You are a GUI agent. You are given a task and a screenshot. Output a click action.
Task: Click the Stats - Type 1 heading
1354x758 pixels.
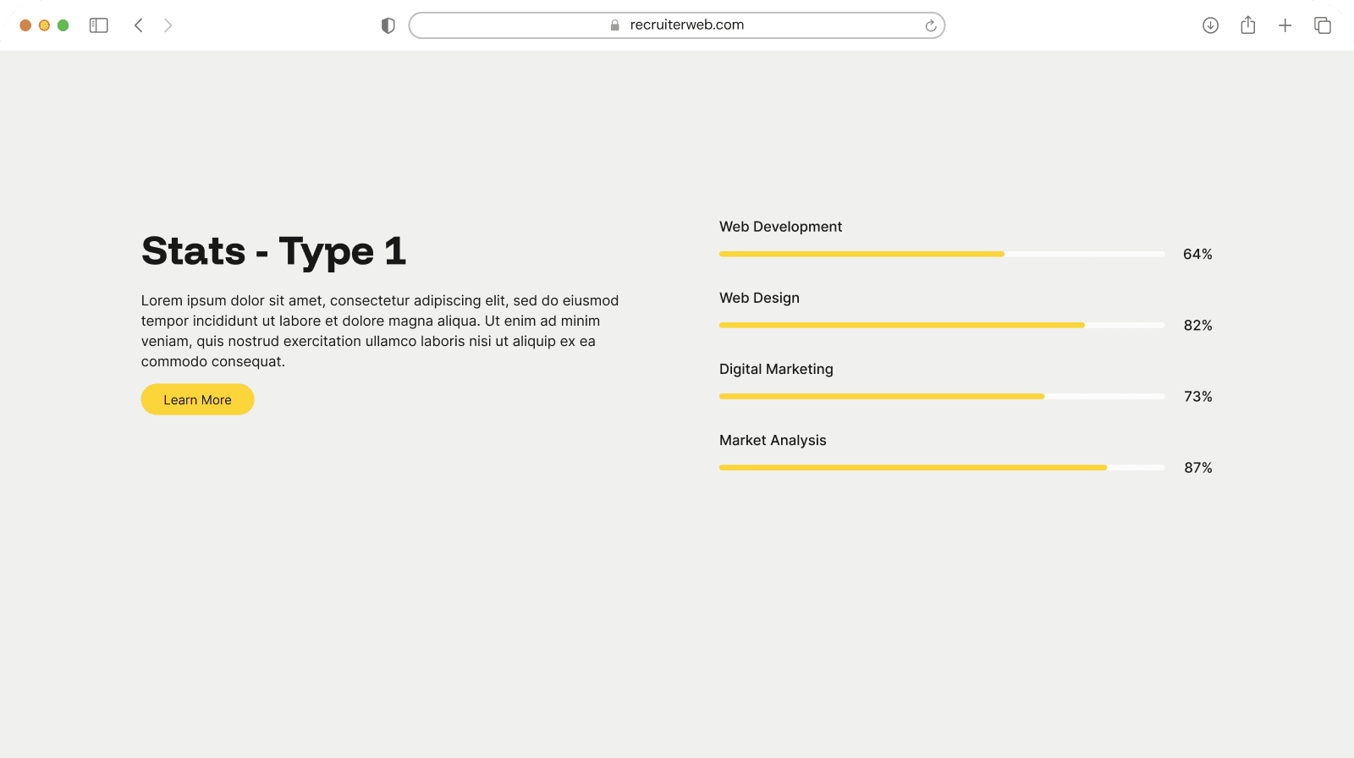click(273, 251)
